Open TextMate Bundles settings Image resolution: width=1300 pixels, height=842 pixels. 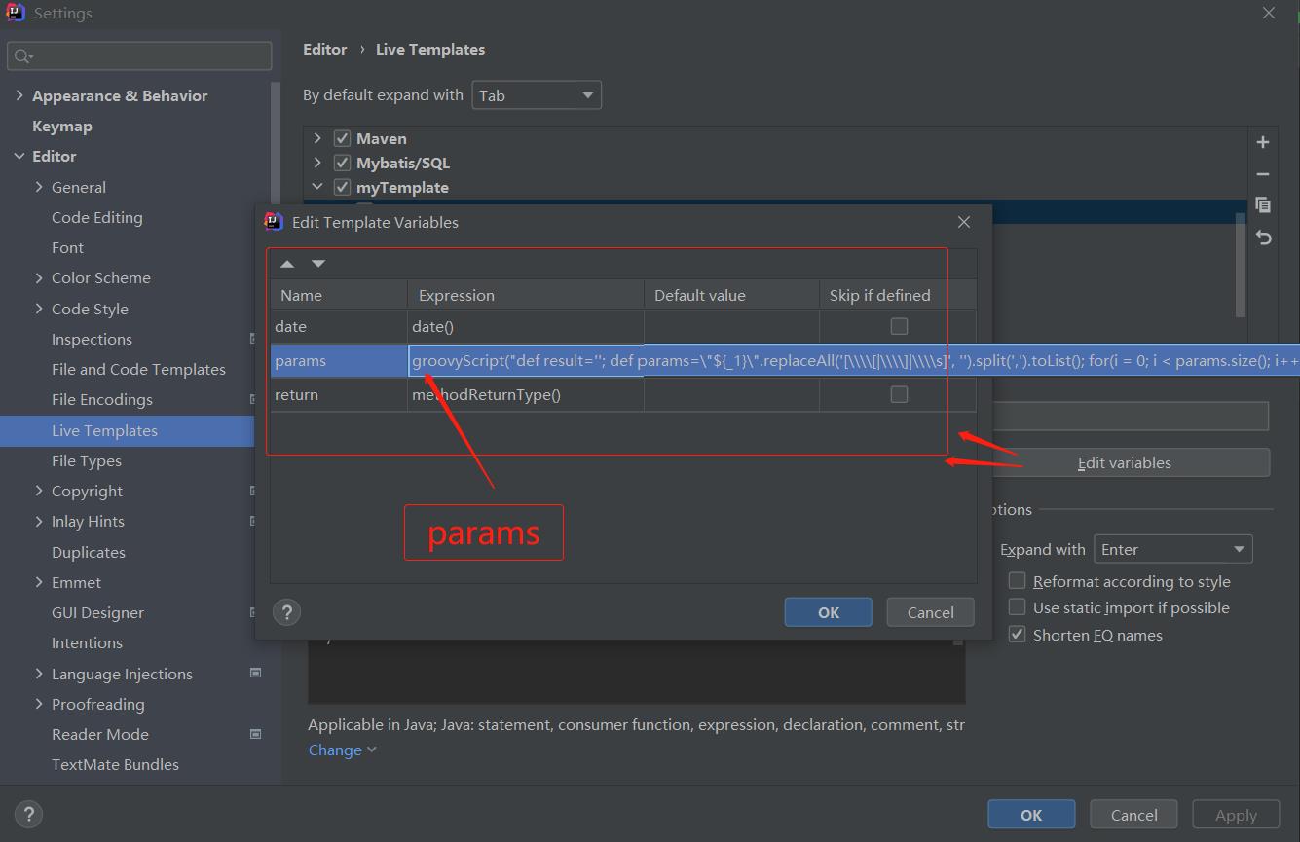coord(115,764)
